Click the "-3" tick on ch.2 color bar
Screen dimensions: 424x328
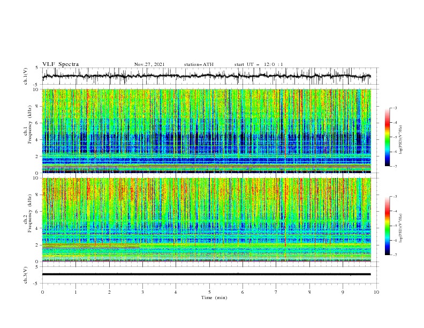tap(395, 197)
